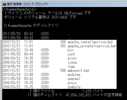Click the volume serial number 787C-0A3C
The image size is (127, 100).
[59, 17]
